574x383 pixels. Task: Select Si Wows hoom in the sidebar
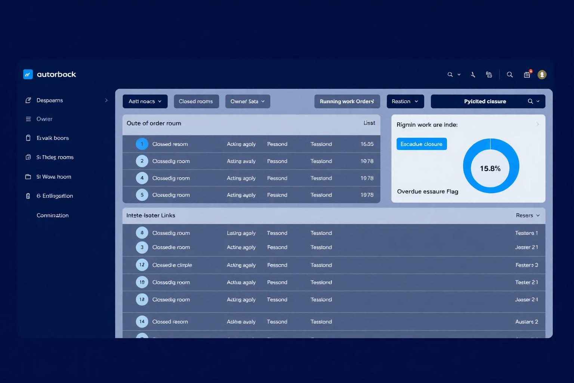(x=54, y=177)
